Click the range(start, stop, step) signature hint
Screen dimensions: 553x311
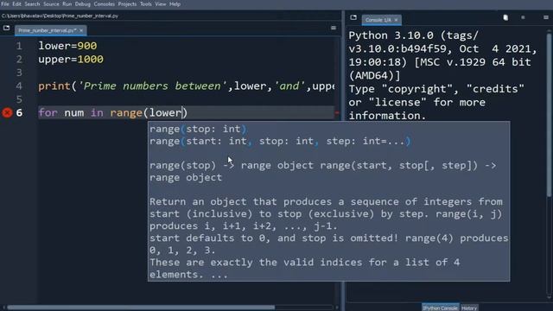tap(280, 142)
